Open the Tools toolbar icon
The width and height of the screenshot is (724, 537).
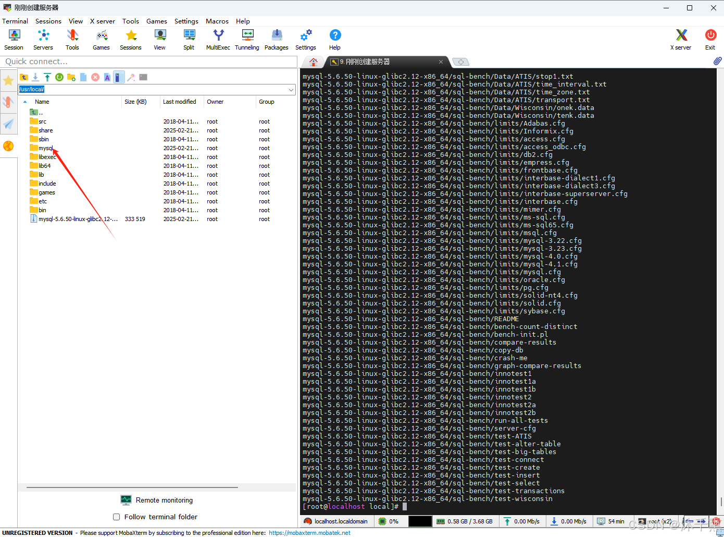[x=72, y=40]
